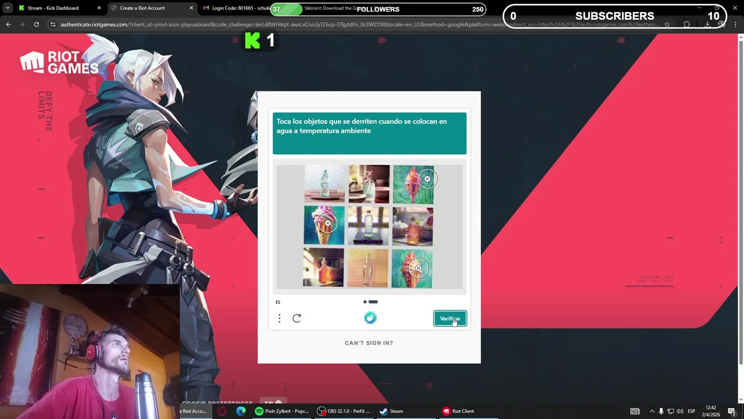Image resolution: width=744 pixels, height=419 pixels.
Task: Click the Verificar button
Action: [x=450, y=318]
